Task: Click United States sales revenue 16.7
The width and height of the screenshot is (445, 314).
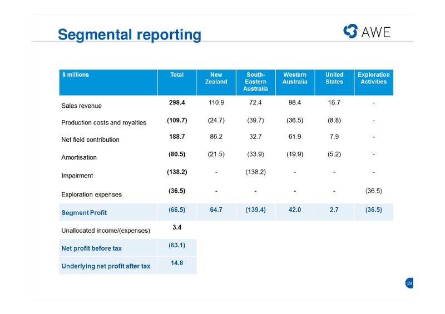Action: (x=334, y=103)
